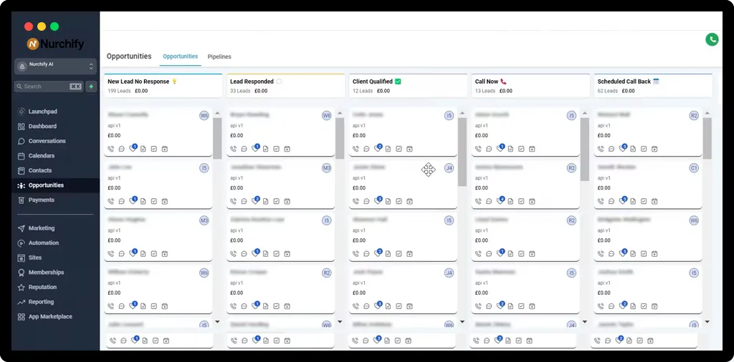Open Memberships in the sidebar

[x=46, y=273]
